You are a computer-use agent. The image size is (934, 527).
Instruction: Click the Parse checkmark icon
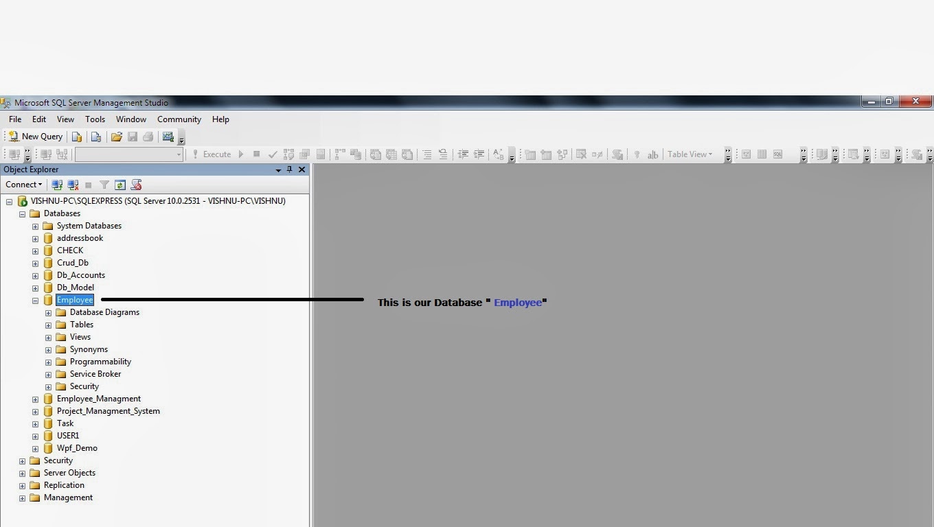click(273, 154)
